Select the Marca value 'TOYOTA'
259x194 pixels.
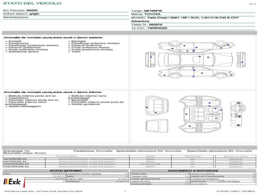[152, 14]
